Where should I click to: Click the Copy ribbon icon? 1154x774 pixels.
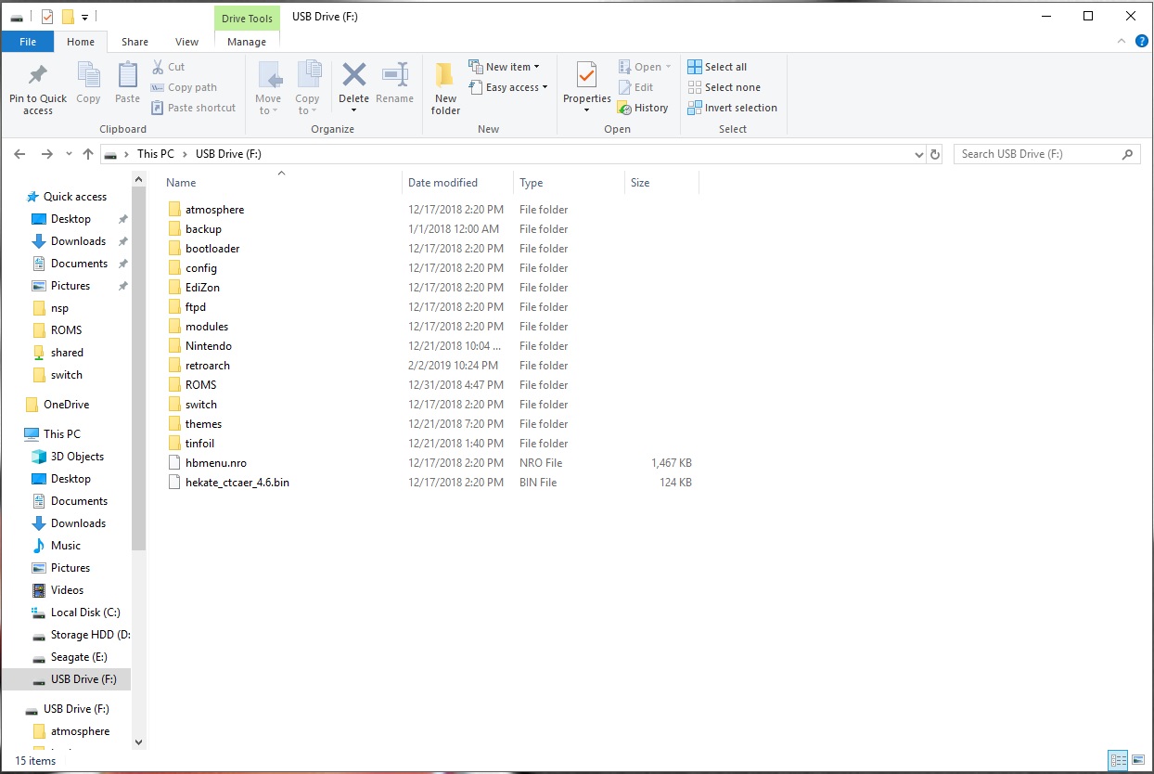(89, 75)
